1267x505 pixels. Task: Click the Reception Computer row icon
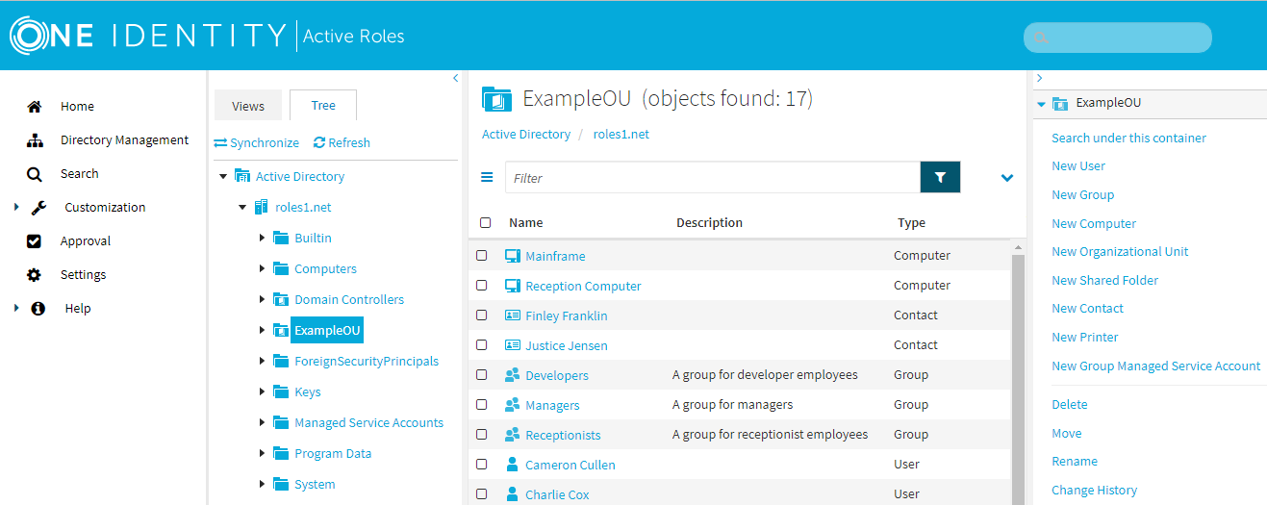[x=512, y=286]
